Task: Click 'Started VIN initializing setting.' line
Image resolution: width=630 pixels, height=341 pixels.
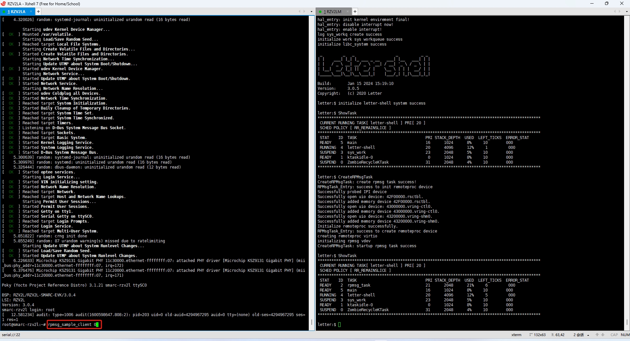Action: coord(60,182)
